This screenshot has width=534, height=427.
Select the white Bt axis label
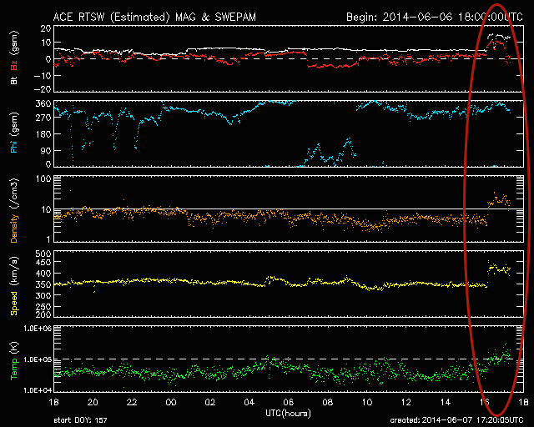point(14,80)
